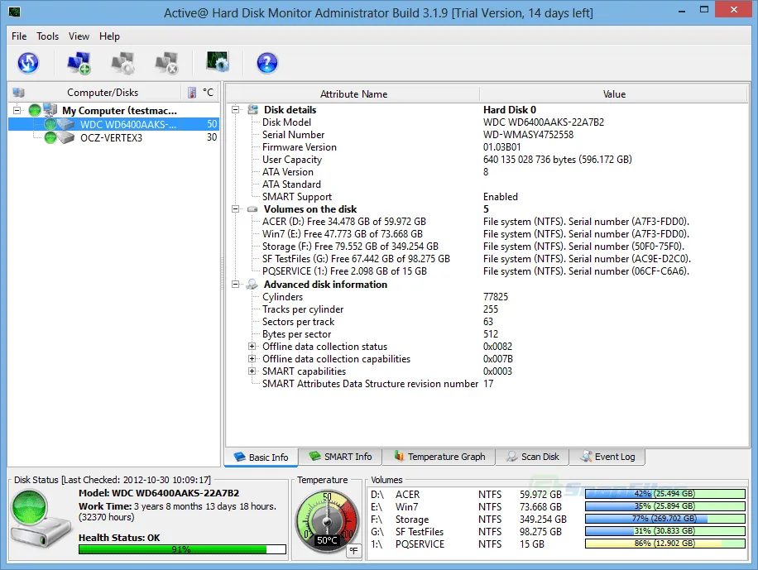Open the Help menu
Image resolution: width=758 pixels, height=570 pixels.
109,36
